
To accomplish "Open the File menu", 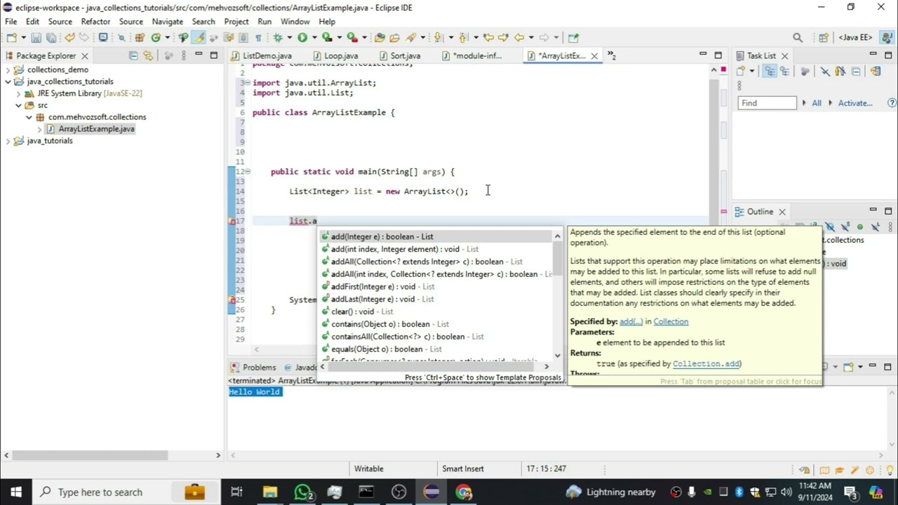I will [x=11, y=22].
